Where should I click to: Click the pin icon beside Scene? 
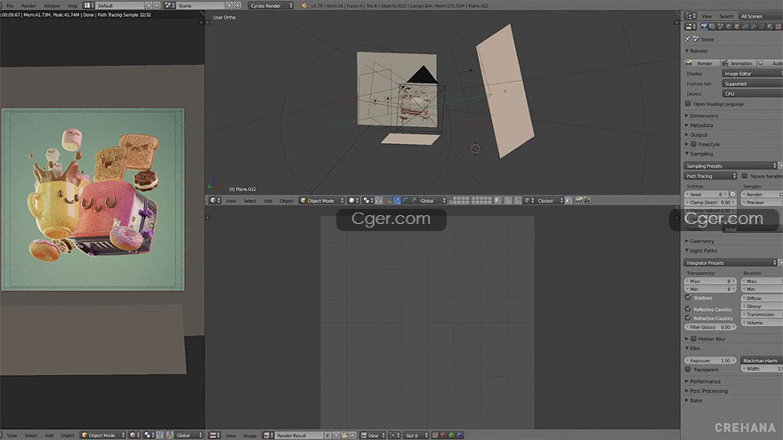click(688, 39)
